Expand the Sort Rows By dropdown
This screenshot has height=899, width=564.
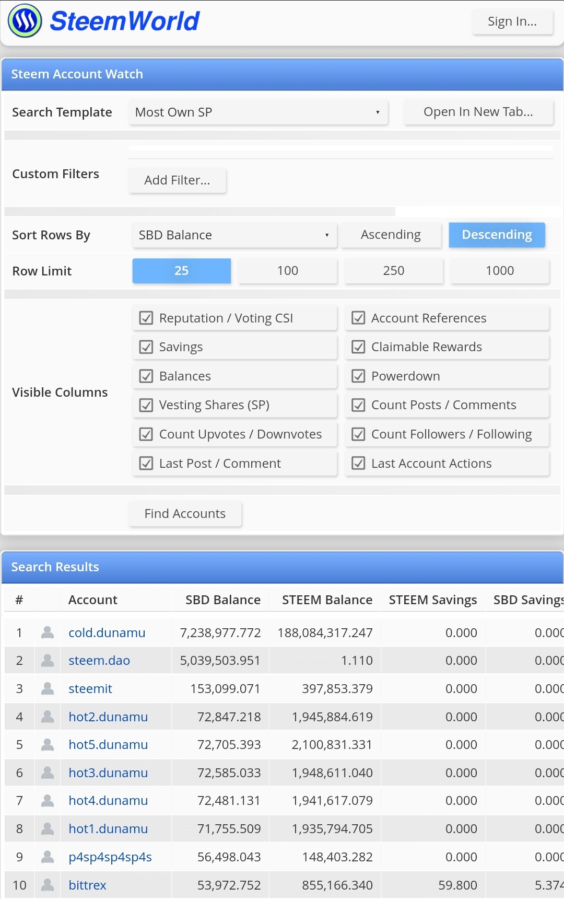[234, 235]
